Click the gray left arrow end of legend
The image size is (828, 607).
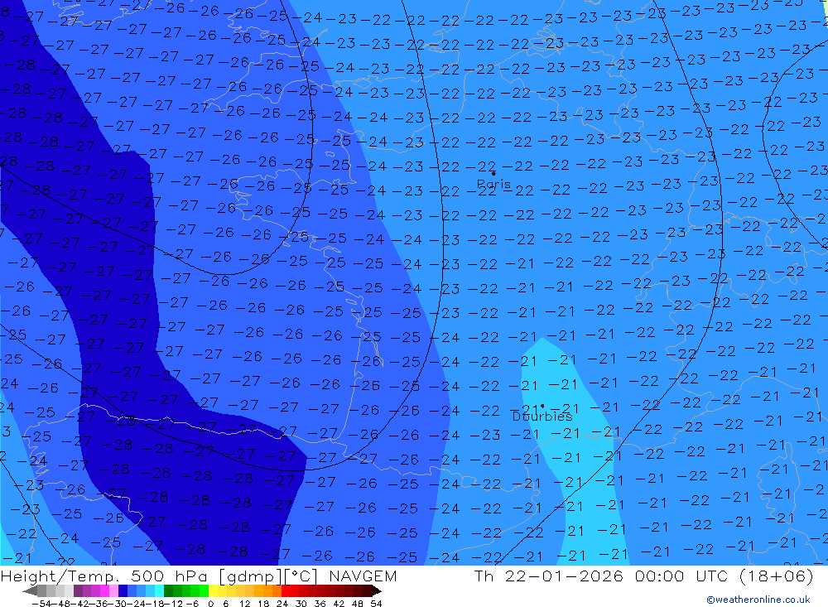30,591
